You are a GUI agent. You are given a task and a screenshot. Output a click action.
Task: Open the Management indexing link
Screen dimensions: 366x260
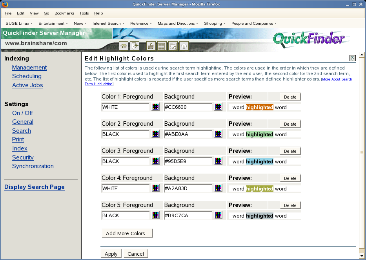29,68
